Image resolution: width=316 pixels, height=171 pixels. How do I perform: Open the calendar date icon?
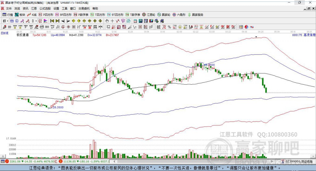point(135,21)
